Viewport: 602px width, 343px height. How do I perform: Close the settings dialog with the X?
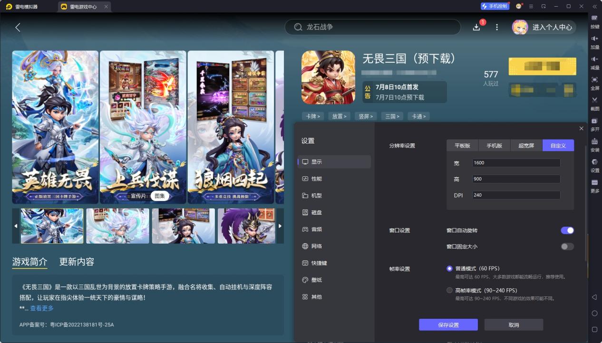581,128
